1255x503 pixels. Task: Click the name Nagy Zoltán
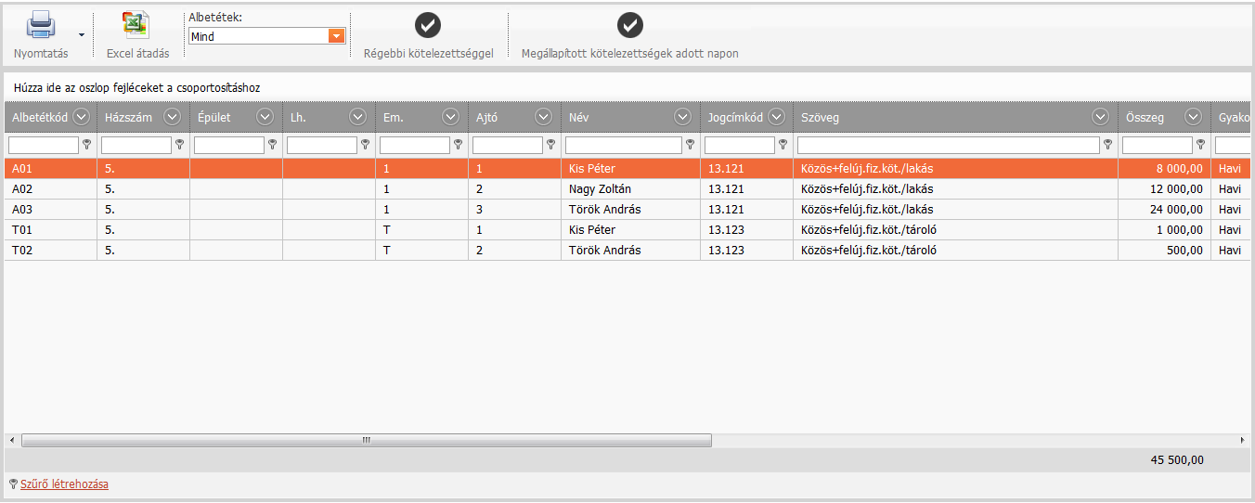(600, 189)
